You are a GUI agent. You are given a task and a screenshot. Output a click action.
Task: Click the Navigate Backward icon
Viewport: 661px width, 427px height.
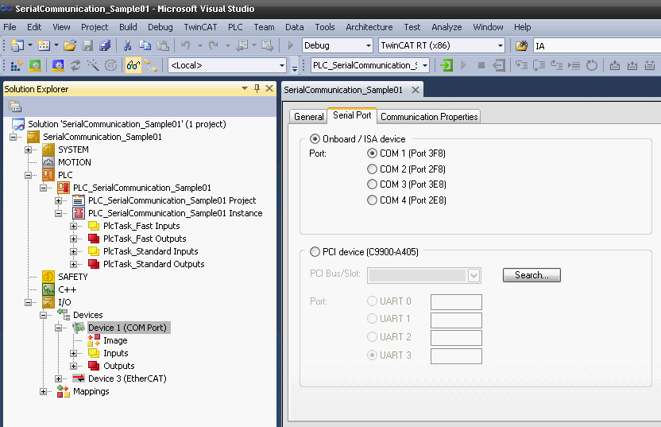coord(242,45)
